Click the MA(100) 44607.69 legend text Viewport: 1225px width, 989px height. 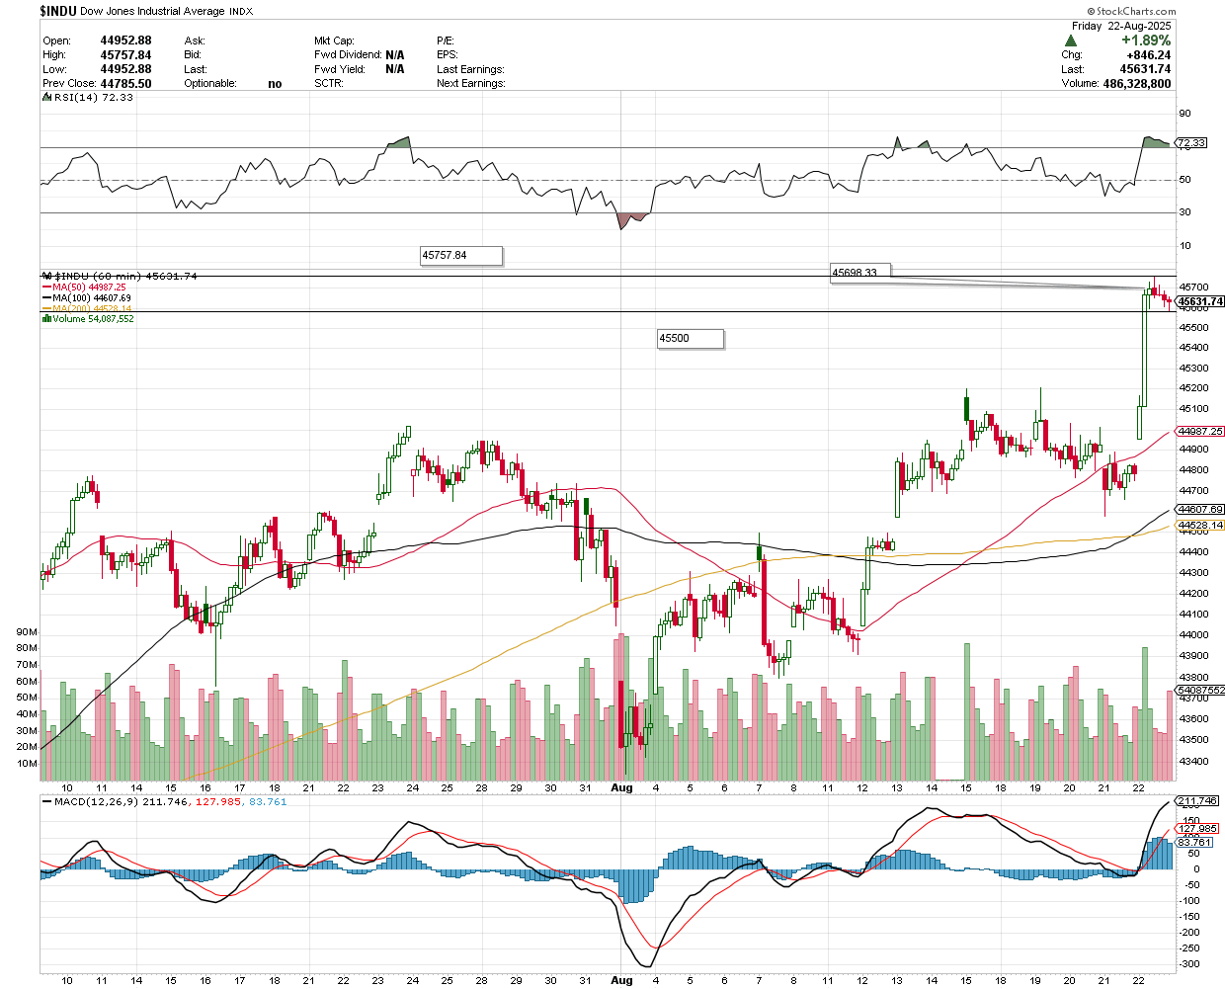point(92,298)
